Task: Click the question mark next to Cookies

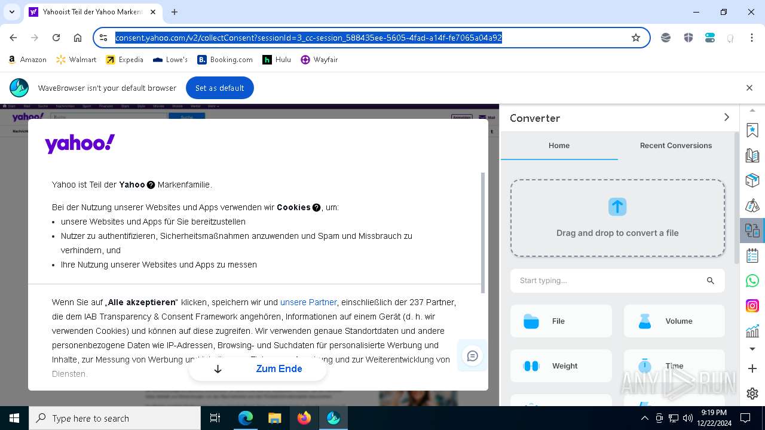Action: (317, 208)
